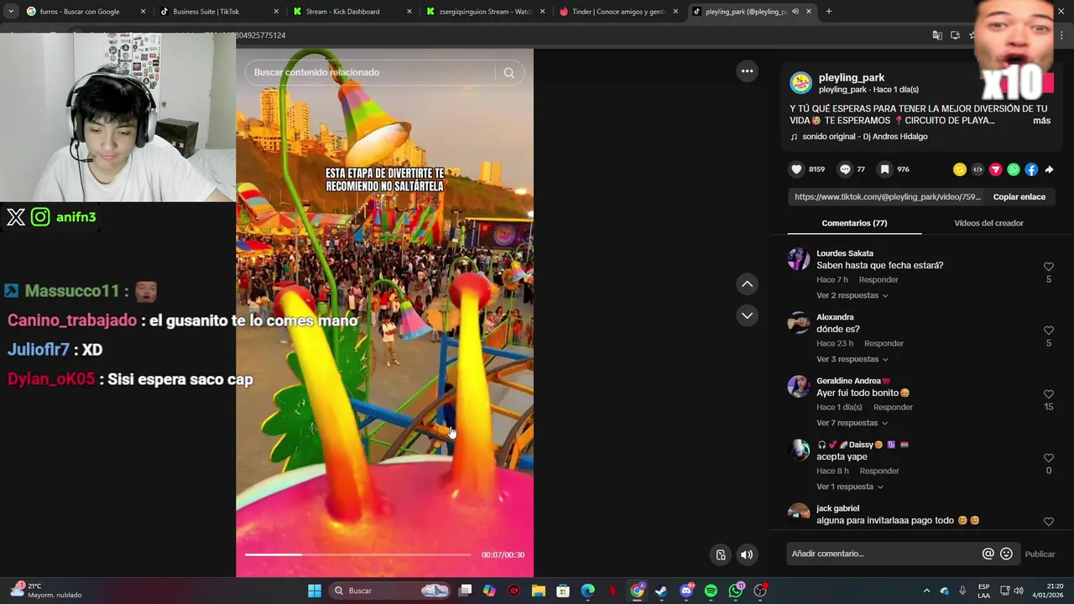Expand 'Ver 7 respuestas' under Geraldine Andrea
The width and height of the screenshot is (1074, 604).
(x=852, y=423)
